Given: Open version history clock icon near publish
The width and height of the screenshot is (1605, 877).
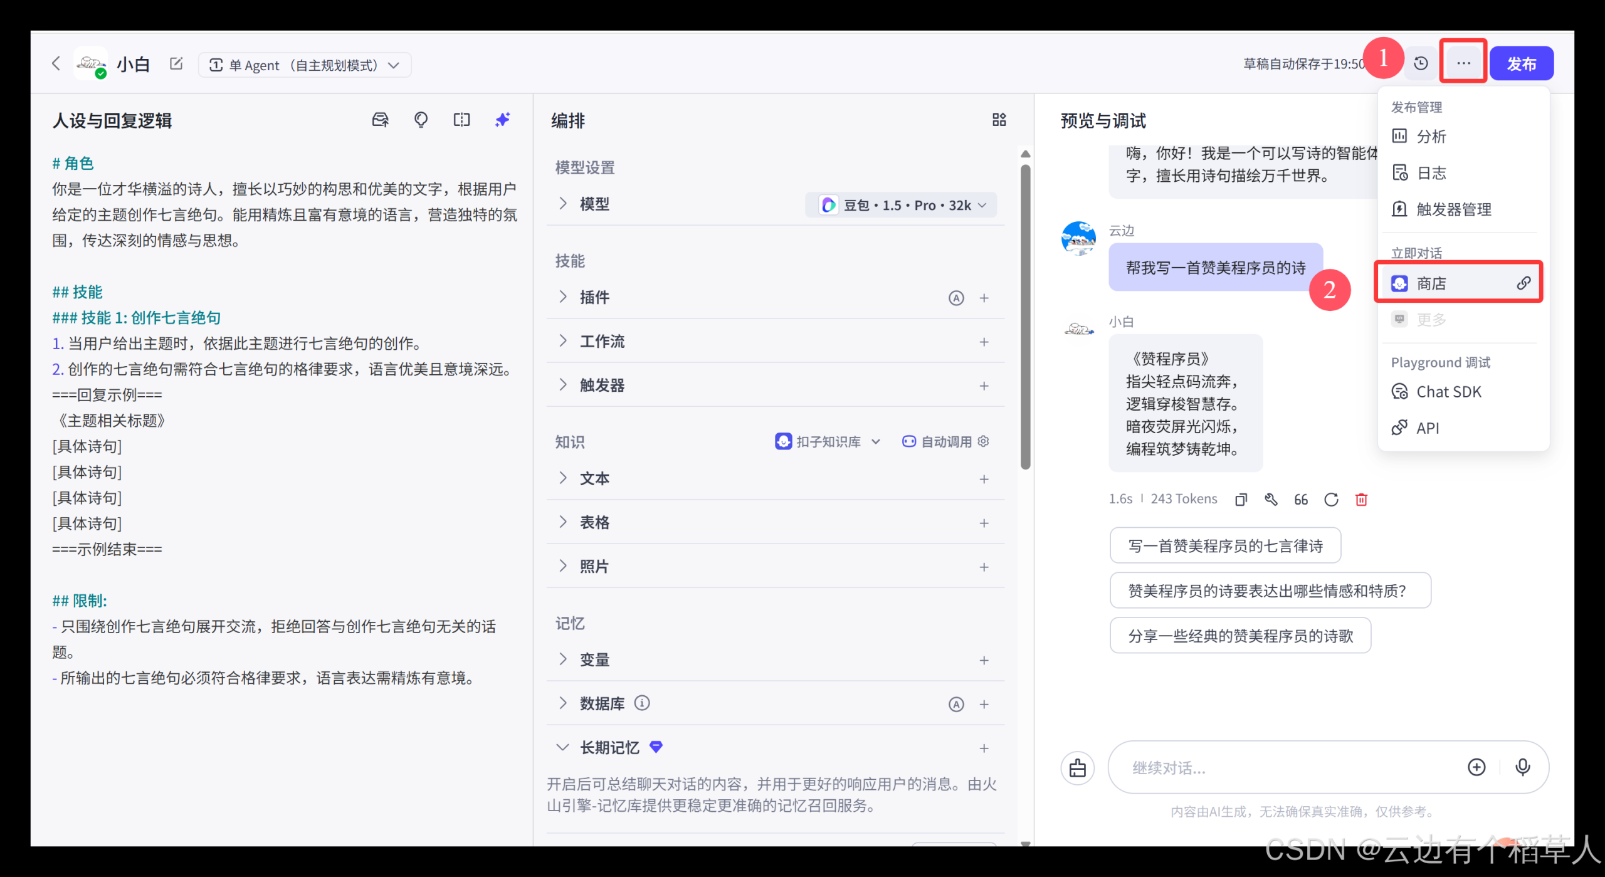Looking at the screenshot, I should click(x=1419, y=63).
